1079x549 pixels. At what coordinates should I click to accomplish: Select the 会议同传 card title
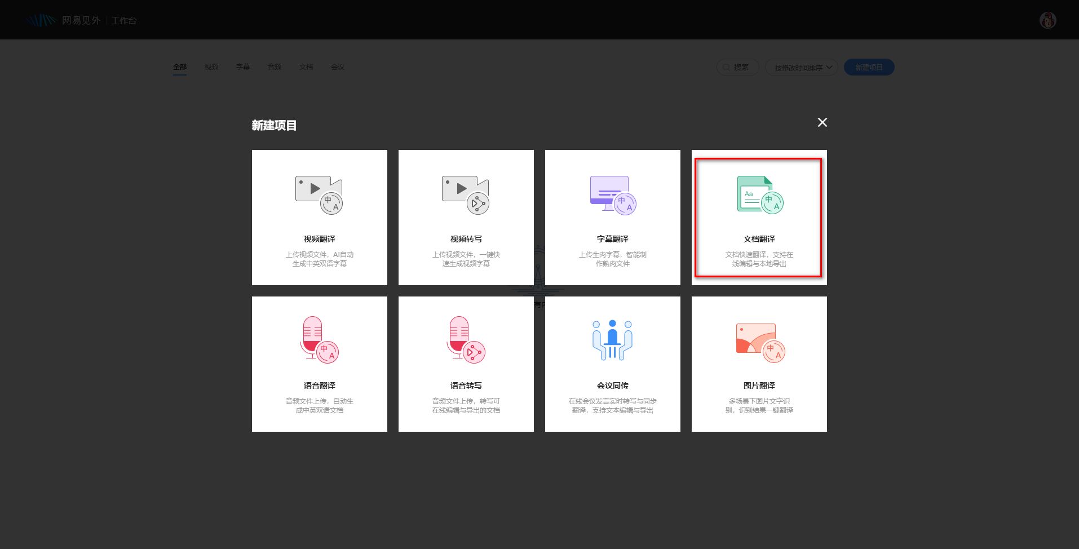(613, 386)
